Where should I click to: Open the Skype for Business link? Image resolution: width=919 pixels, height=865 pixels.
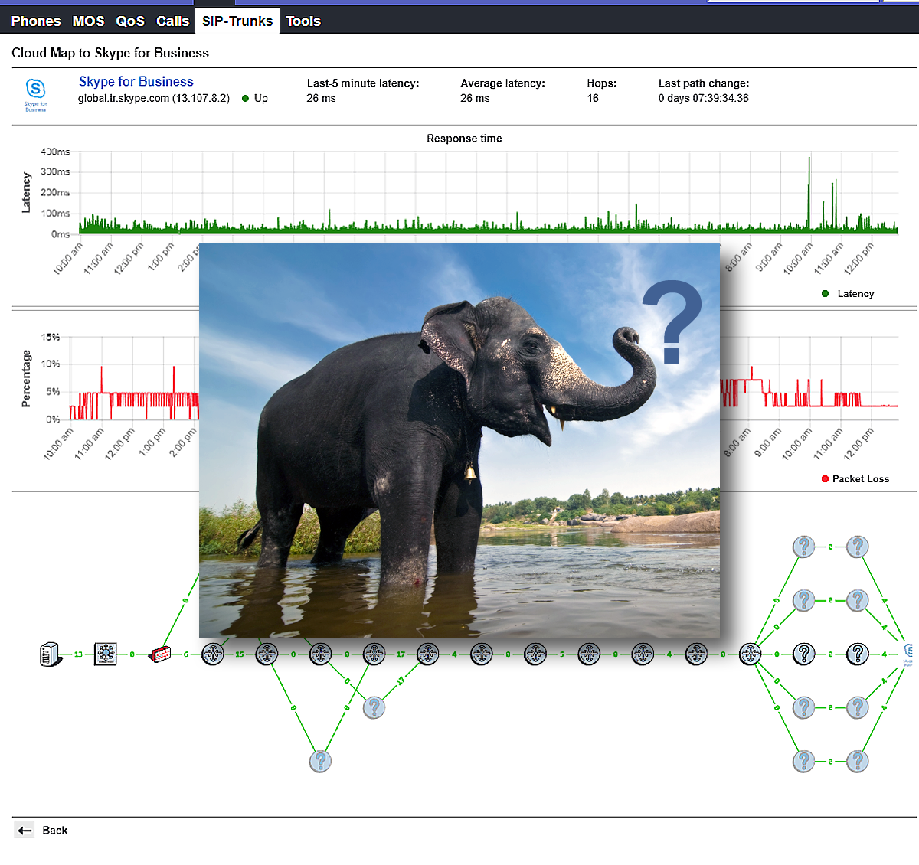pyautogui.click(x=136, y=82)
